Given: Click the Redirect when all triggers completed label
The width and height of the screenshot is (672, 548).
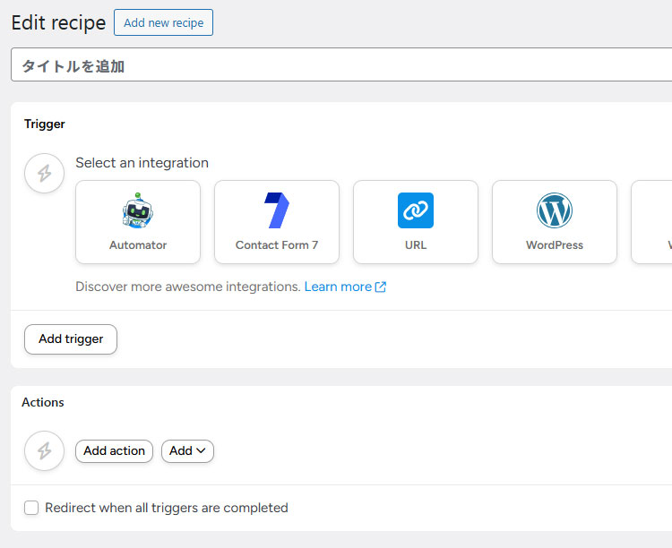Looking at the screenshot, I should pos(167,508).
